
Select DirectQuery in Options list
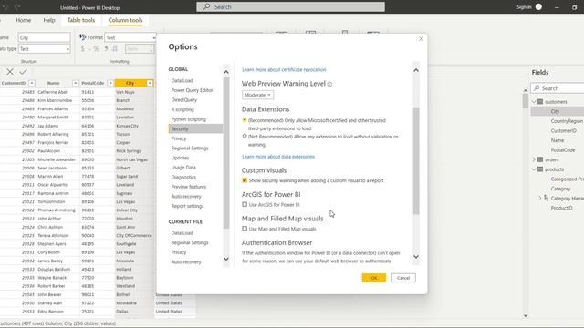tap(184, 99)
